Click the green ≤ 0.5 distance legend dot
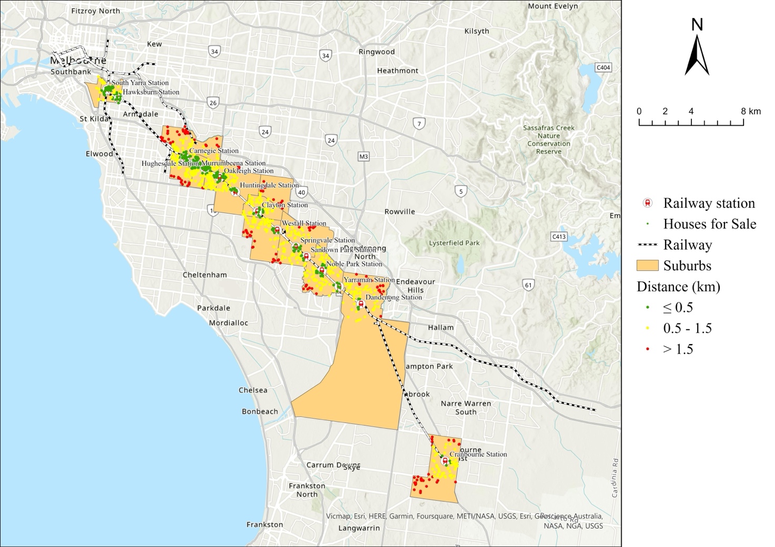 pyautogui.click(x=648, y=308)
